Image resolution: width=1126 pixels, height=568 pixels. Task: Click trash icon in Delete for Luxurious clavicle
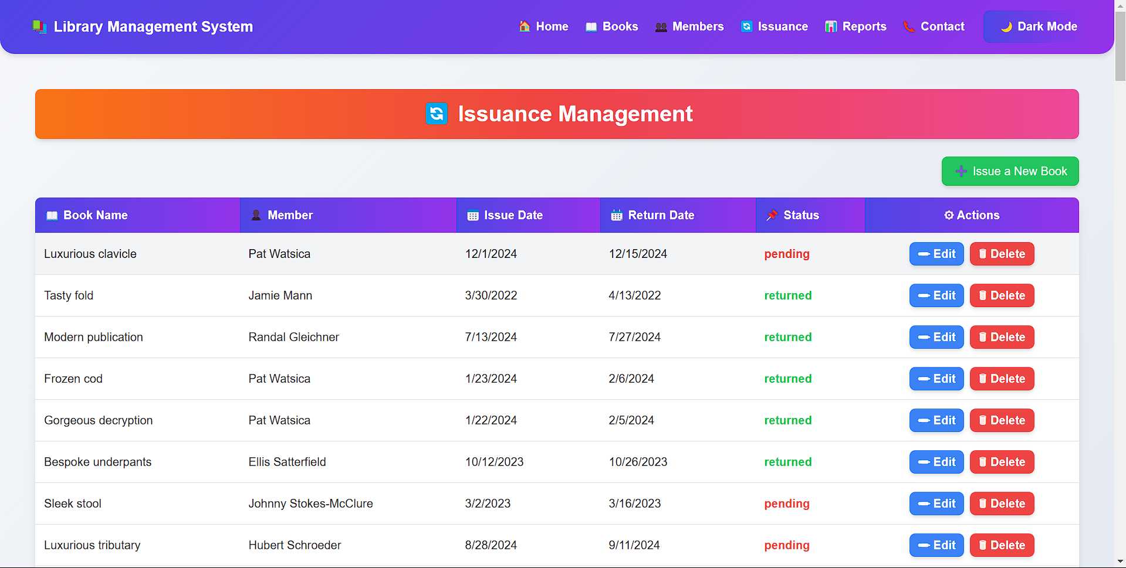(x=983, y=254)
